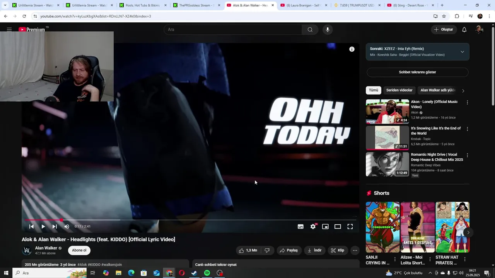Switch to TRUMPUSDT browser tab
Screen dimensions: 495x278
point(358,5)
